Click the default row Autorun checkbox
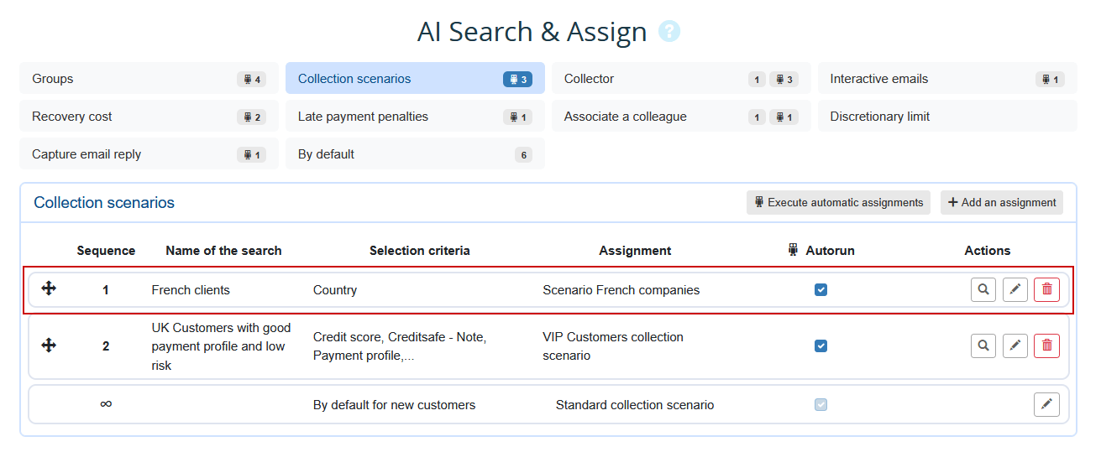Screen dimensions: 1101x452 (x=821, y=405)
